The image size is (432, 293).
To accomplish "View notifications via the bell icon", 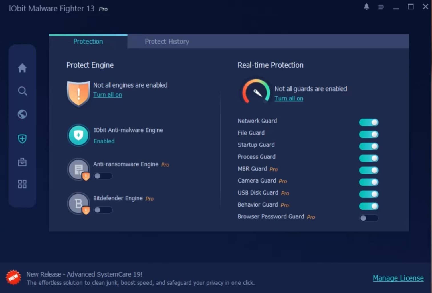I will (366, 7).
